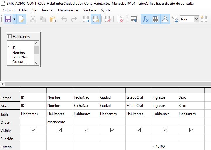Image resolution: width=211 pixels, height=150 pixels.
Task: Select the Orden row header
Action: click(10, 122)
